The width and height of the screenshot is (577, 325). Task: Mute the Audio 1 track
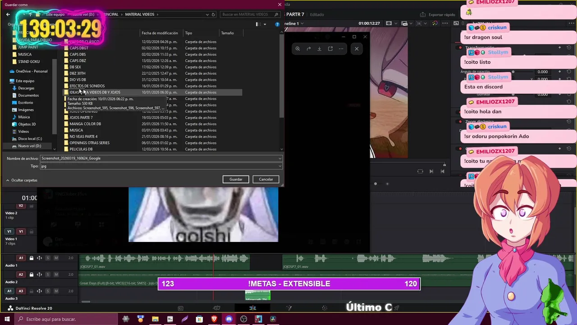pos(56,258)
